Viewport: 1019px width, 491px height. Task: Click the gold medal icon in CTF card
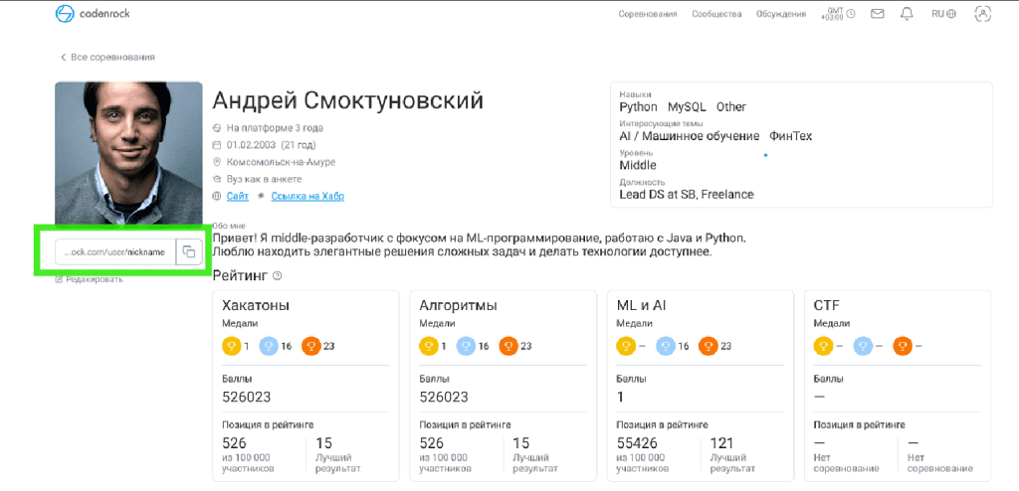823,346
